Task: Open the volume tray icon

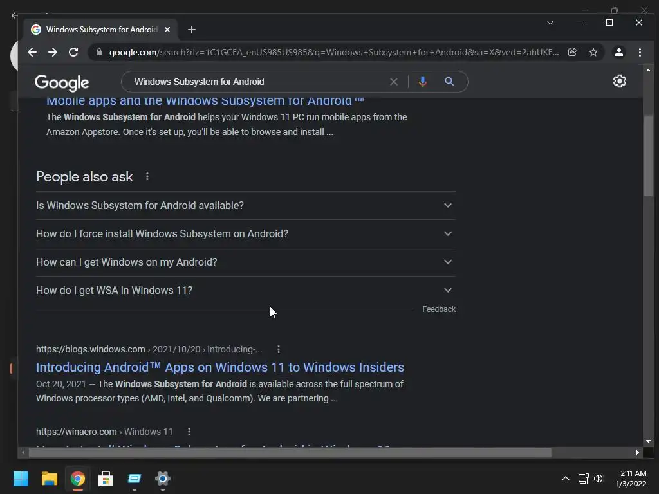Action: [x=599, y=479]
